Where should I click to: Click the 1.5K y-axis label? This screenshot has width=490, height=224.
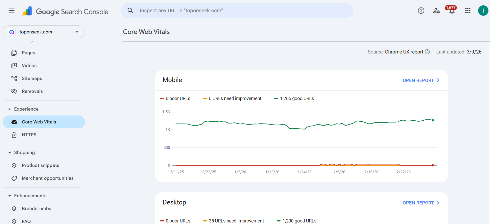(x=166, y=112)
